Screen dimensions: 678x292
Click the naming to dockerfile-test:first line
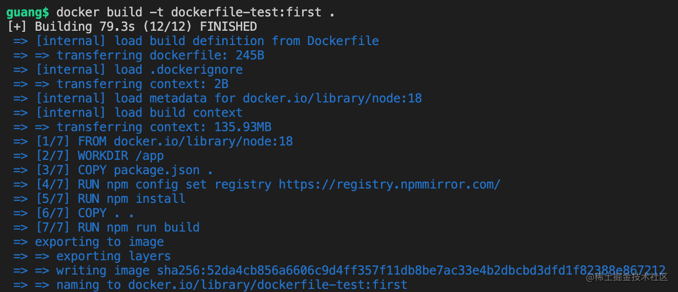click(210, 285)
